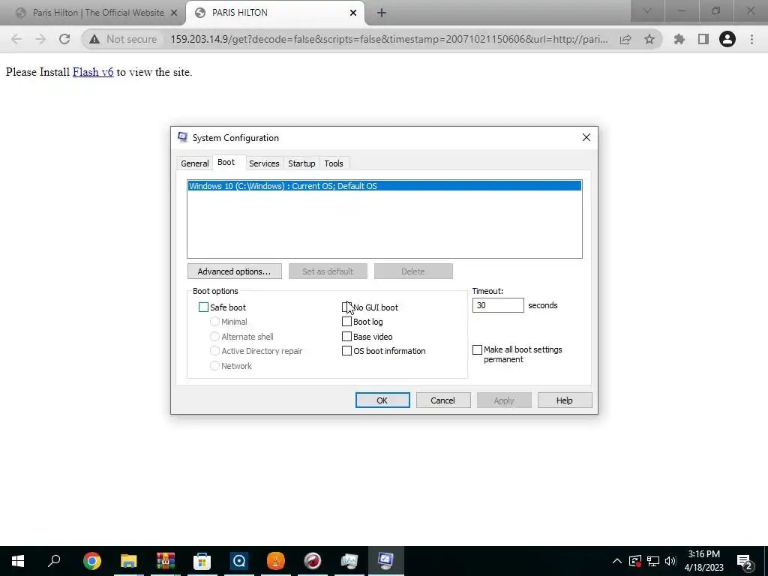Switch to the General tab

pos(194,163)
